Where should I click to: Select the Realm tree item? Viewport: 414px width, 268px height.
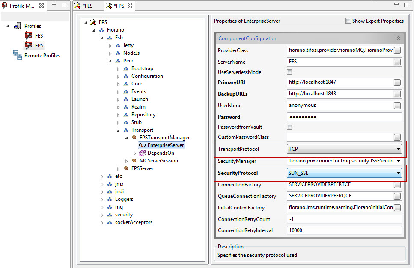(x=138, y=107)
